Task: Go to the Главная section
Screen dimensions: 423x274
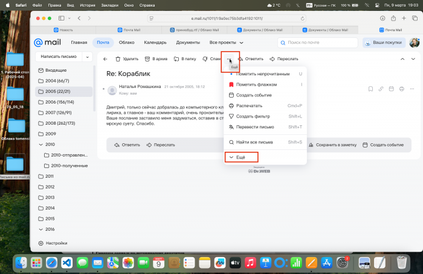Action: (x=79, y=43)
